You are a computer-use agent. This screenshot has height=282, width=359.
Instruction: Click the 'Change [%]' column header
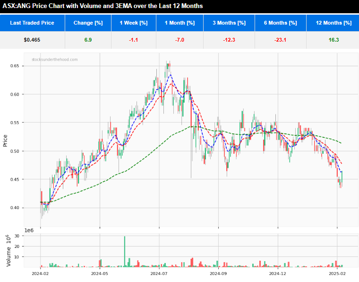(x=88, y=23)
